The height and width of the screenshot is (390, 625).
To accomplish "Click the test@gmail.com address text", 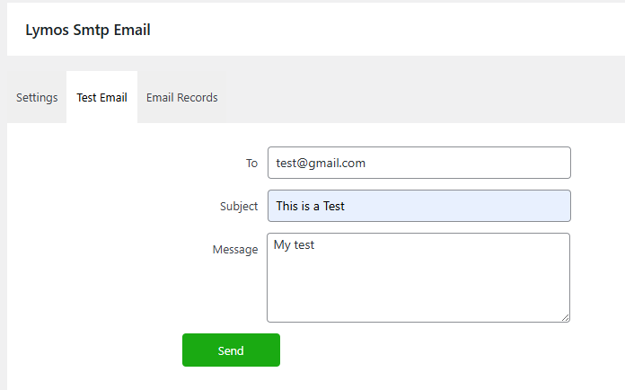I will [x=321, y=164].
